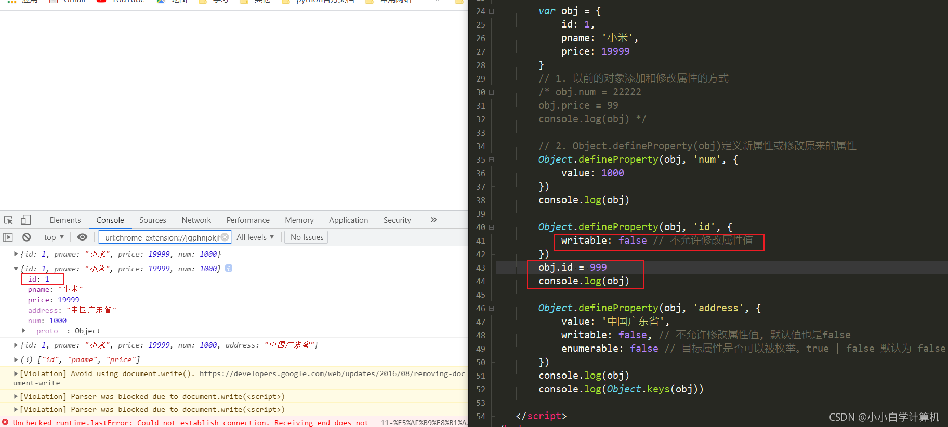The width and height of the screenshot is (948, 427).
Task: Click the fold end marker at line 42
Action: [492, 254]
